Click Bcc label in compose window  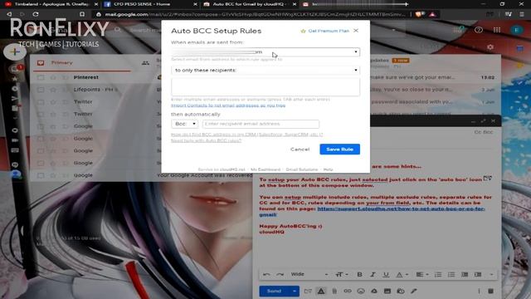tap(489, 132)
